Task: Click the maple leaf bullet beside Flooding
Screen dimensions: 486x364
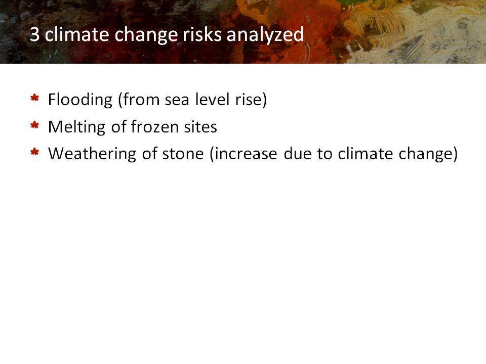Action: coord(35,98)
